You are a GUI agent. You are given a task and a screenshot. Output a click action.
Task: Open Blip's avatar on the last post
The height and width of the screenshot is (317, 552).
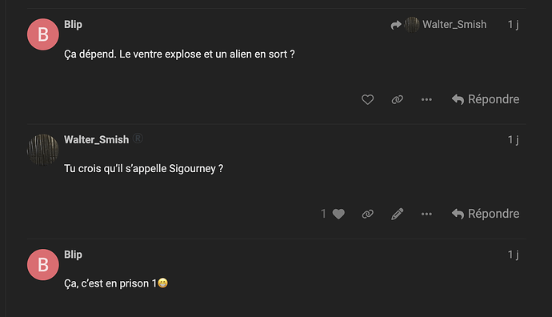pyautogui.click(x=43, y=264)
